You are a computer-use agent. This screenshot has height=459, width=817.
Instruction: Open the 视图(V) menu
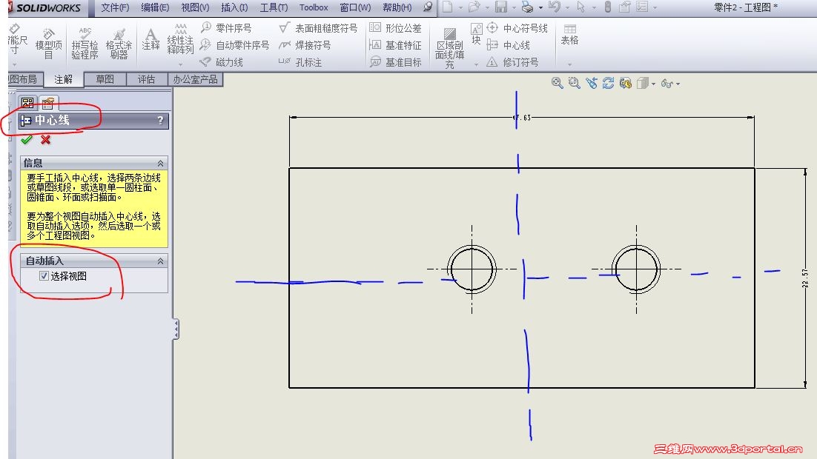(195, 7)
